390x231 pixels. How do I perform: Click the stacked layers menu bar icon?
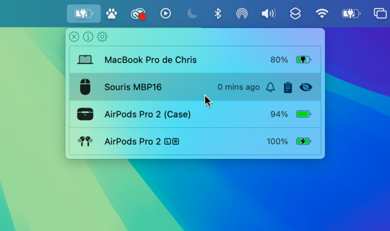click(296, 13)
